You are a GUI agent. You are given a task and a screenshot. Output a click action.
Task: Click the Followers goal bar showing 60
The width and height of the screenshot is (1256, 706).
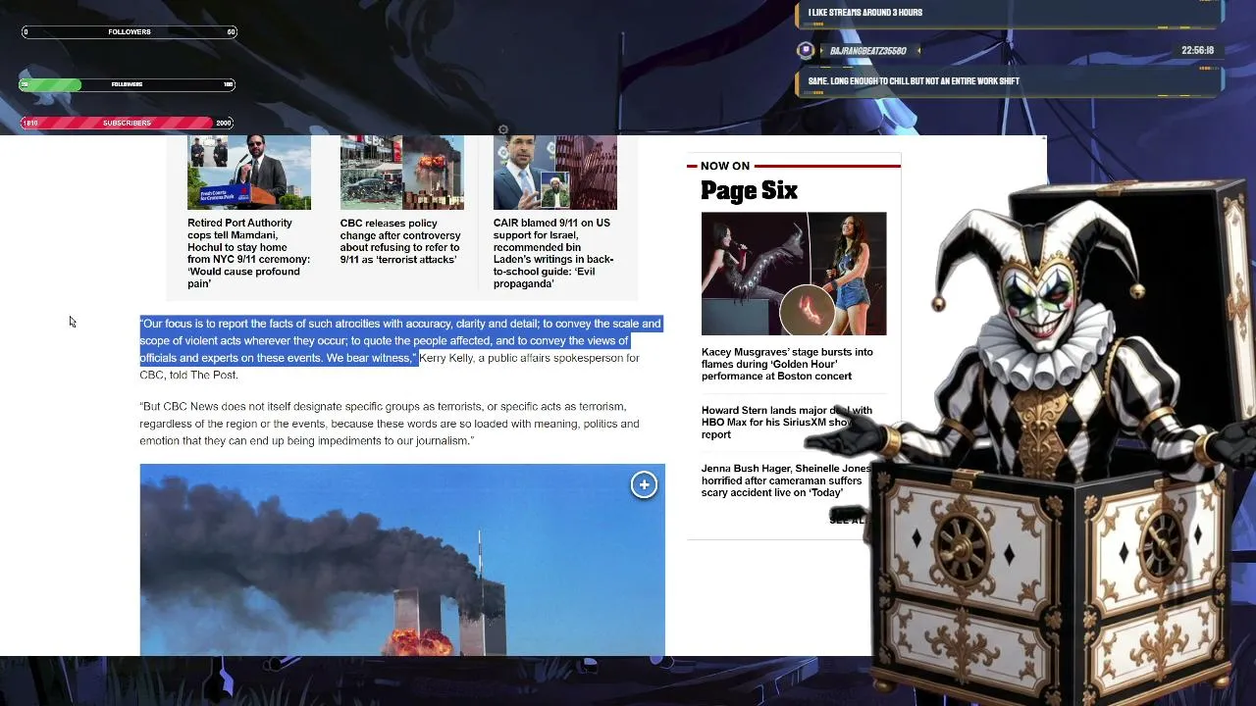[129, 32]
